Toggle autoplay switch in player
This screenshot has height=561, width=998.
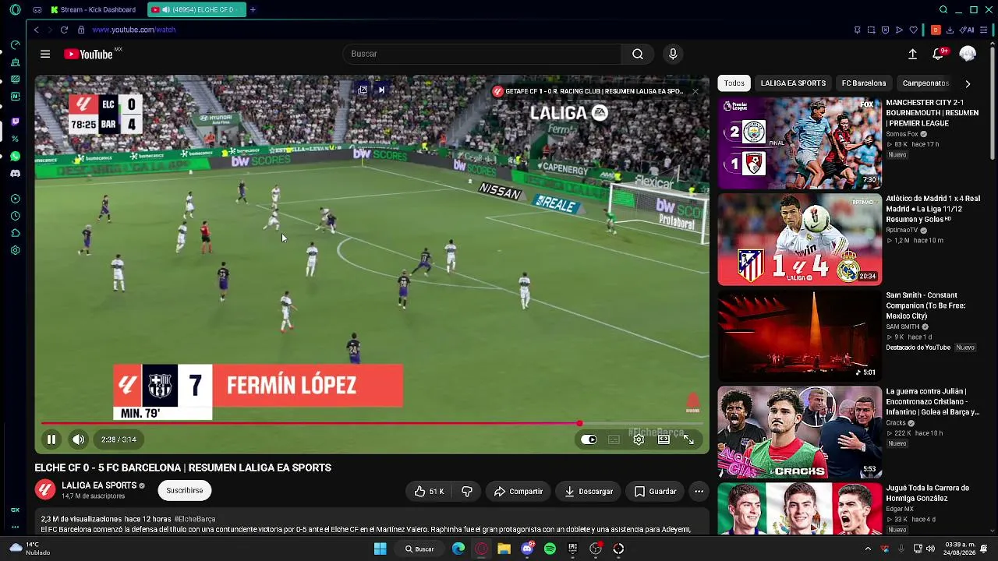[x=589, y=439]
